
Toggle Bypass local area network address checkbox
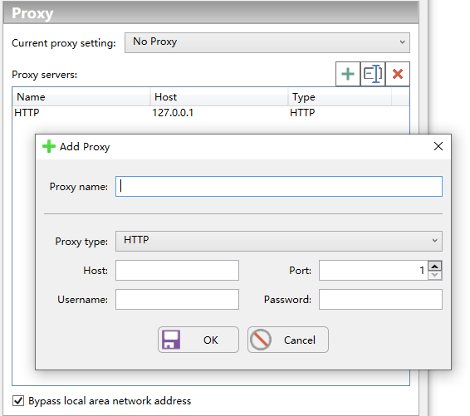click(18, 401)
